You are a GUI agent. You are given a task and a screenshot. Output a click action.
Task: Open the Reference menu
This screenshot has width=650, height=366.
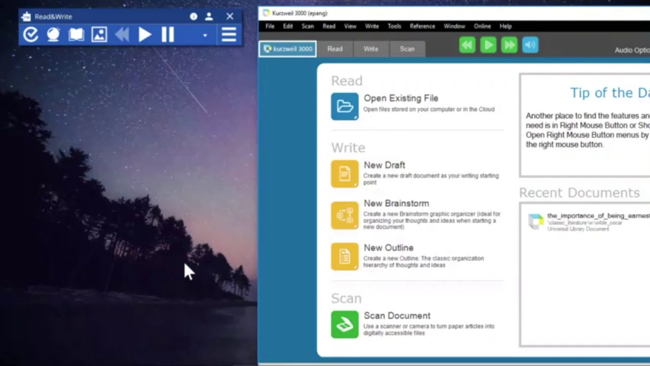click(422, 26)
